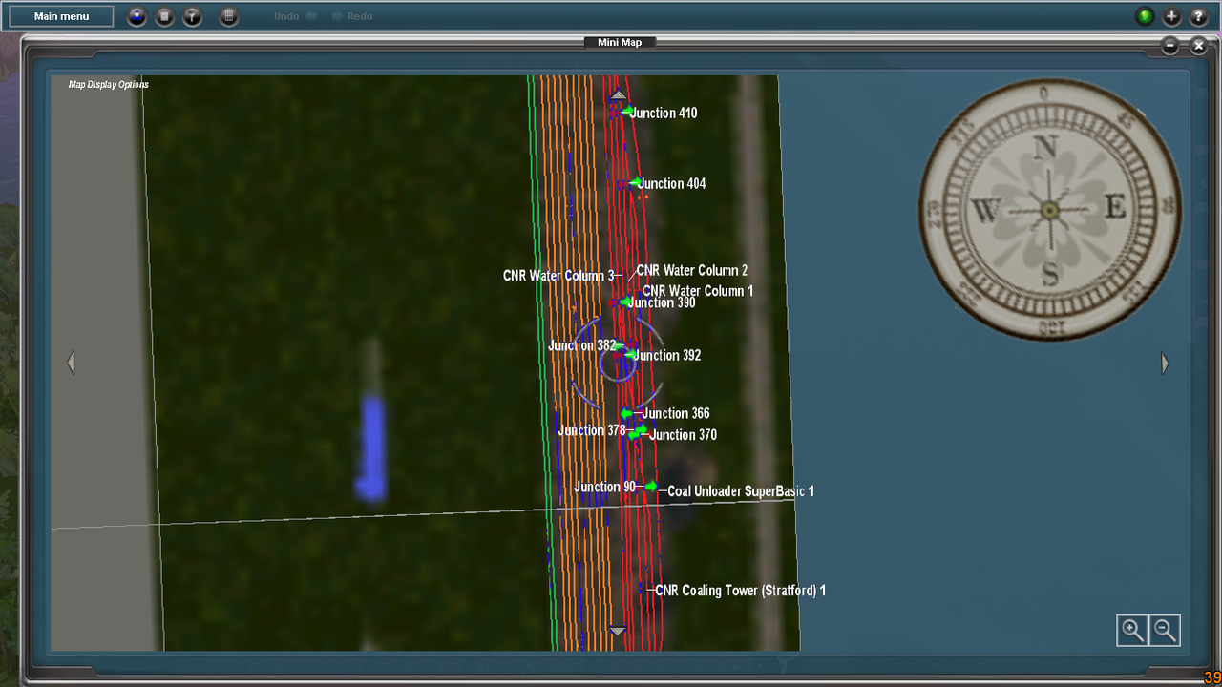Click the driver icon in top toolbar

pyautogui.click(x=137, y=16)
